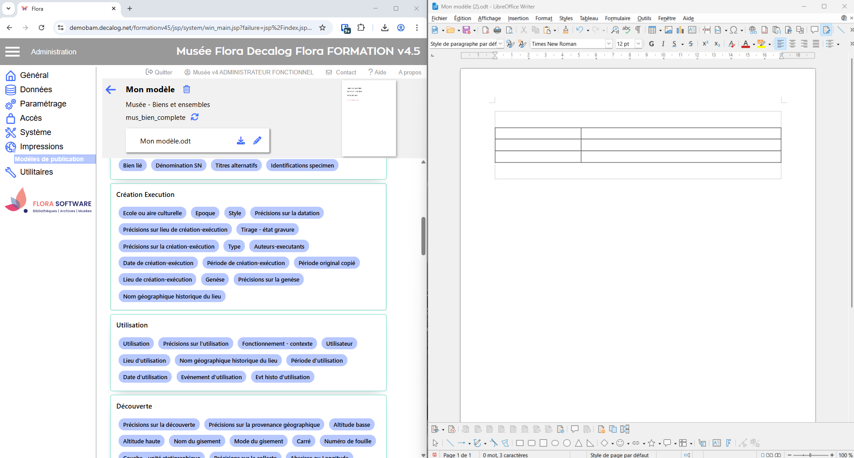854x458 pixels.
Task: Open Modèles de publication in sidebar
Action: pos(50,159)
